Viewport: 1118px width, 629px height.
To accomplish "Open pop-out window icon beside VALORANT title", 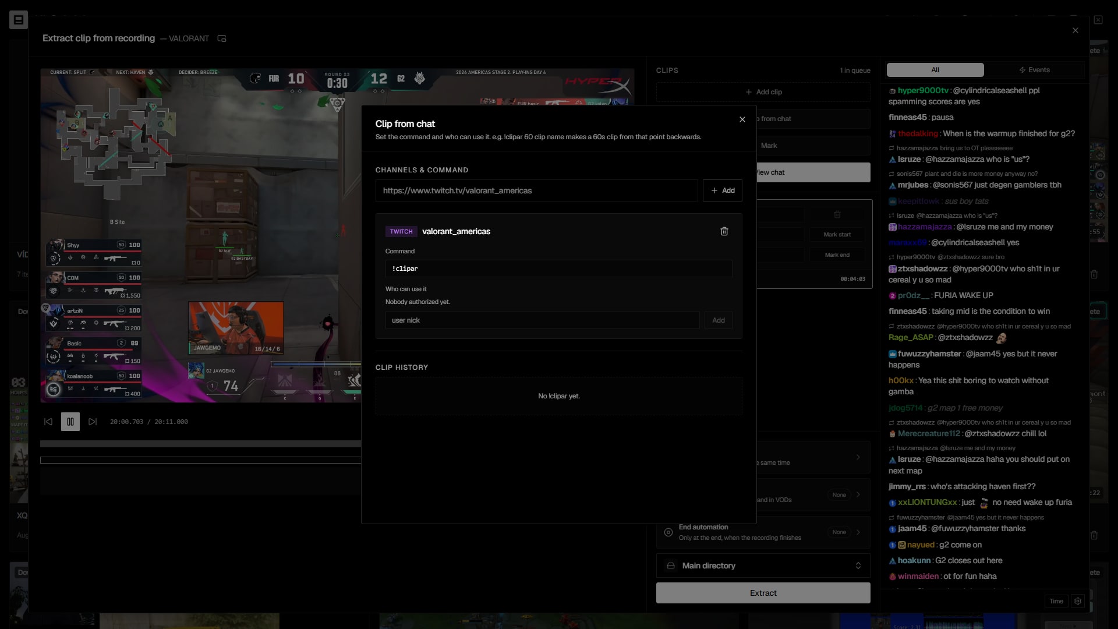I will (222, 38).
